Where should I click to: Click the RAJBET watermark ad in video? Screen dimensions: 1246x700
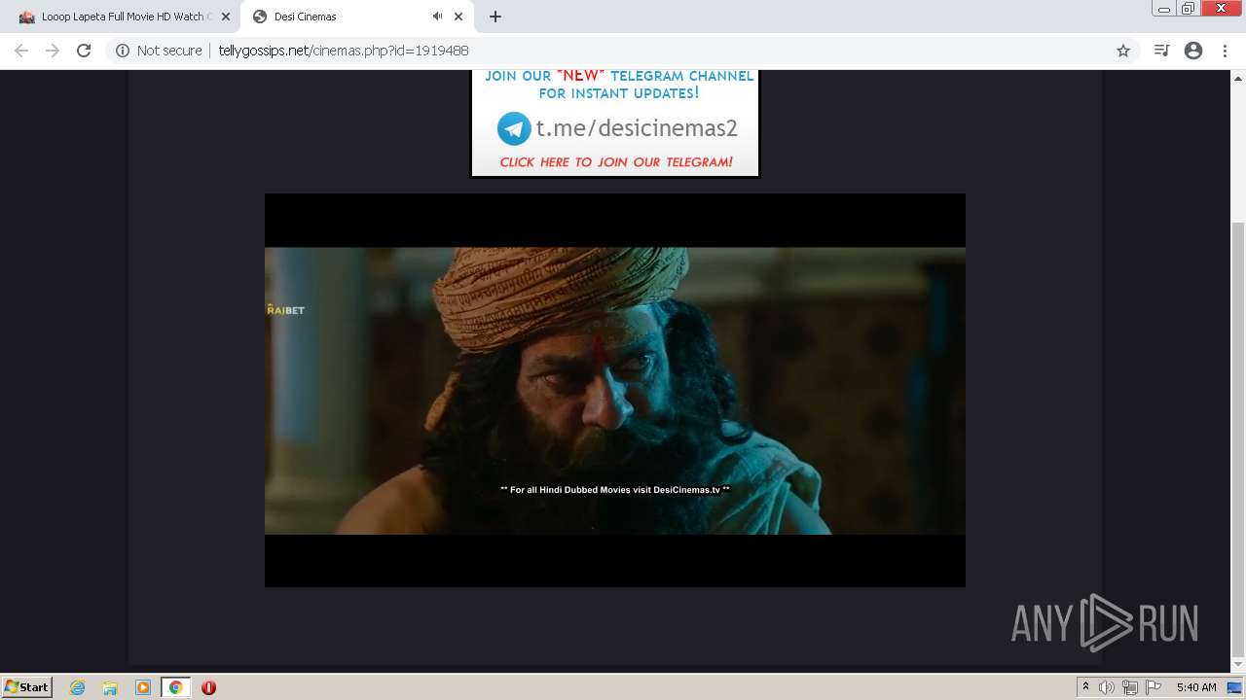click(285, 310)
